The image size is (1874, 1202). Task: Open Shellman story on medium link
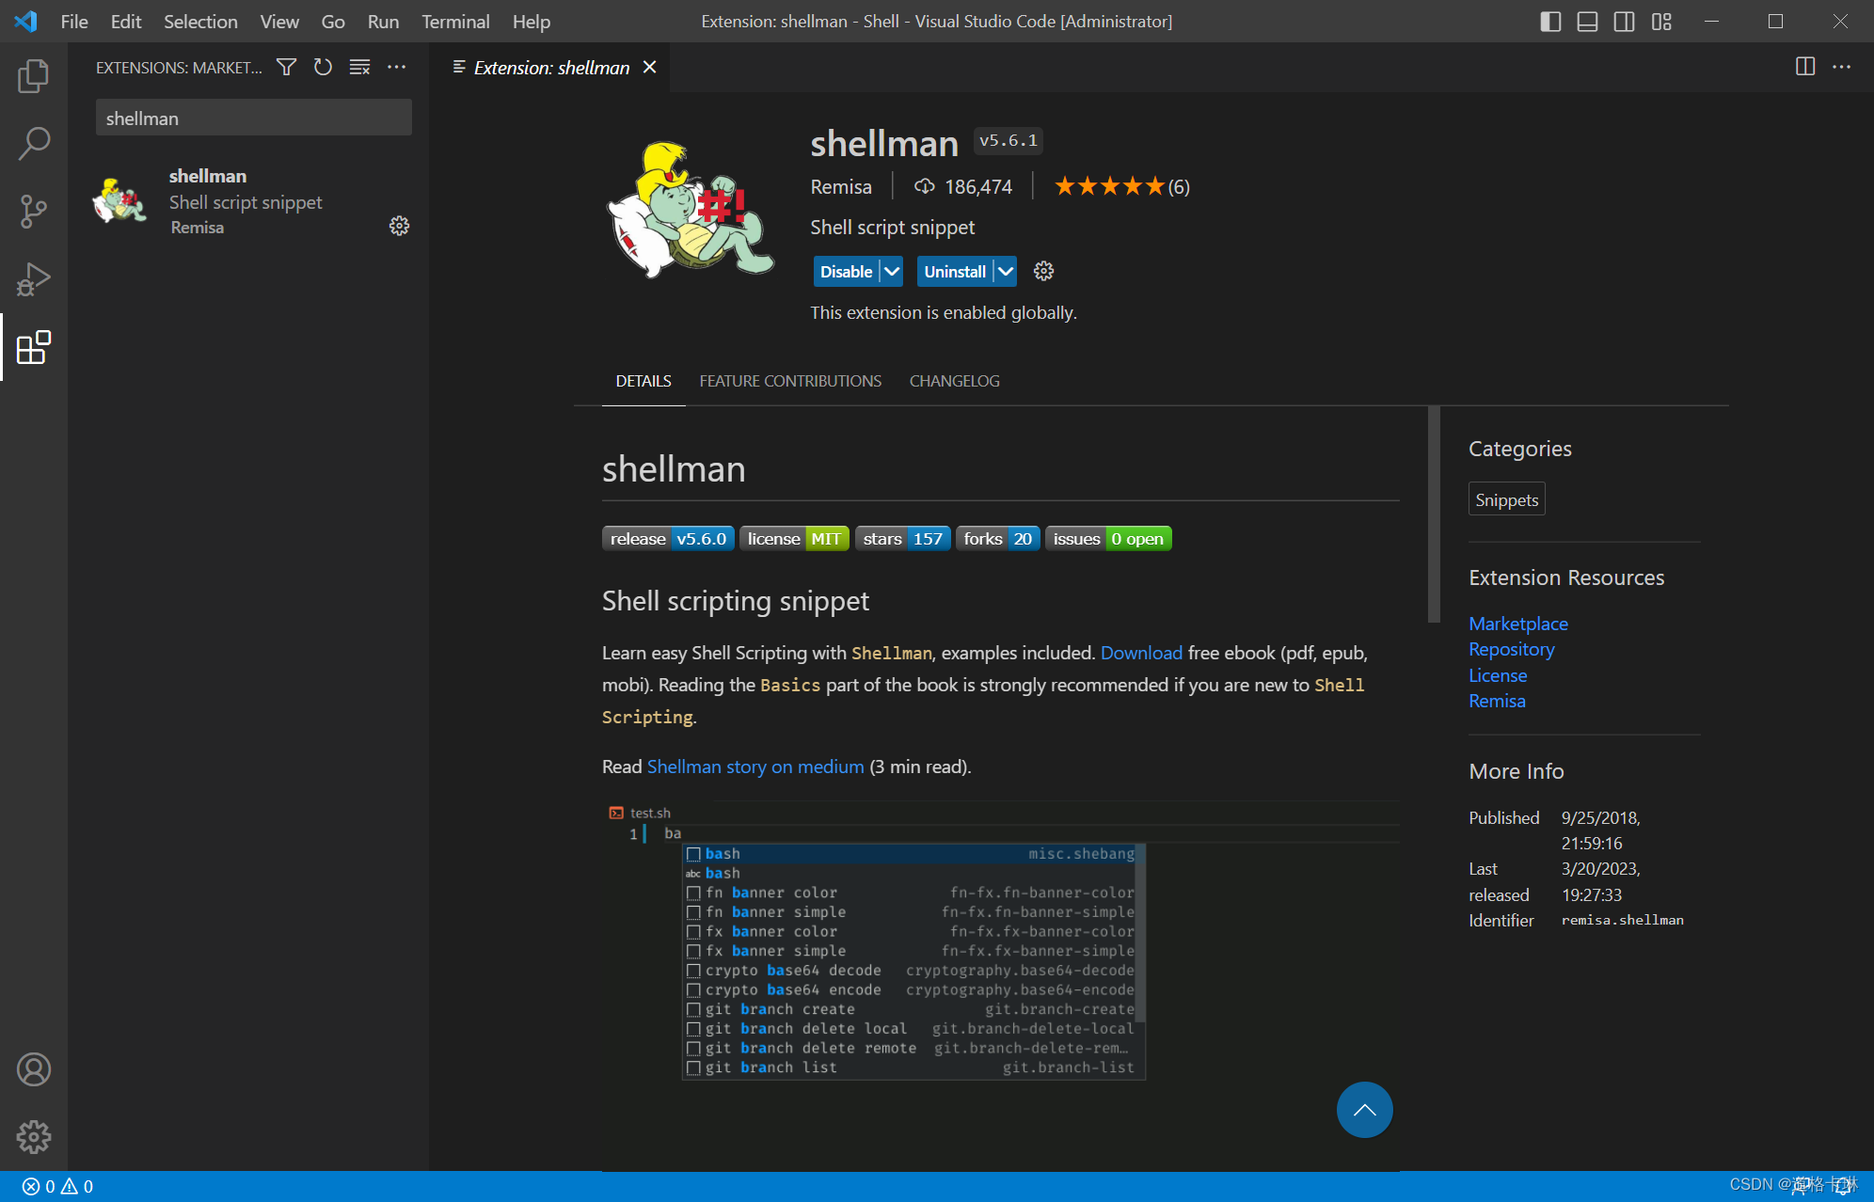(755, 767)
